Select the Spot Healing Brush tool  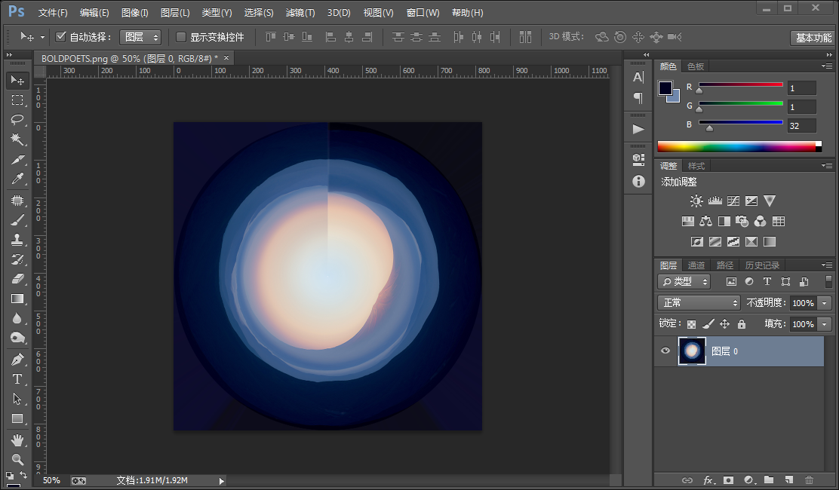[17, 200]
